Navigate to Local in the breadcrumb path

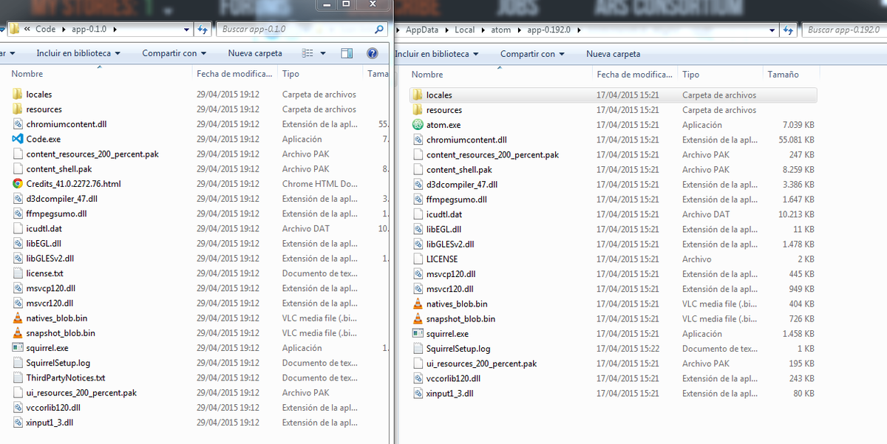(x=465, y=30)
